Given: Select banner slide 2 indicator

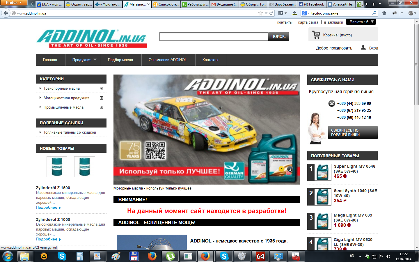Looking at the screenshot, I should [290, 169].
